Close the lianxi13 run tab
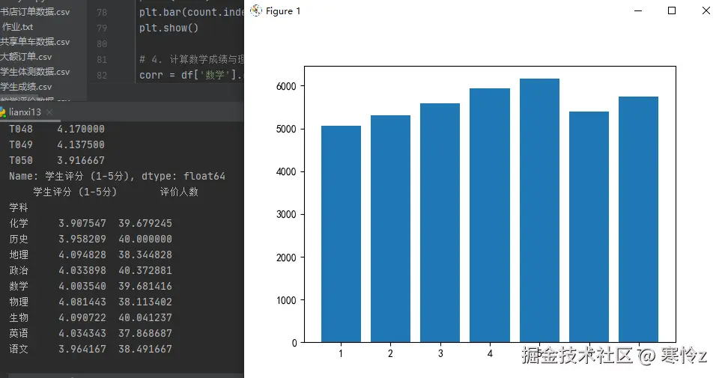Screen dimensions: 719x378 pos(49,112)
